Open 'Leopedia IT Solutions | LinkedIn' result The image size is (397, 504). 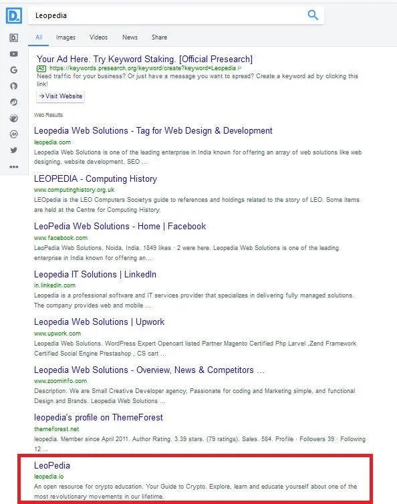point(95,275)
